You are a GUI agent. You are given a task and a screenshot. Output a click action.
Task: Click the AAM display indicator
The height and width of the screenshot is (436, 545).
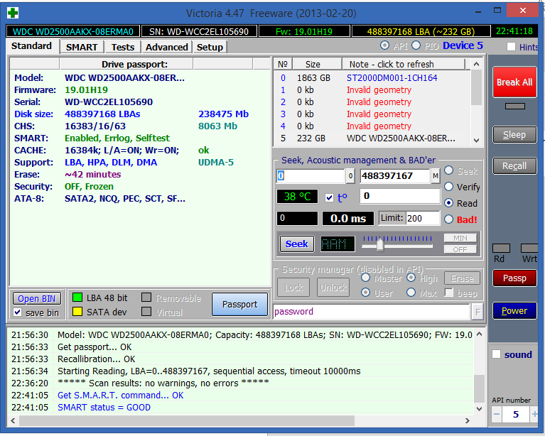(x=338, y=244)
